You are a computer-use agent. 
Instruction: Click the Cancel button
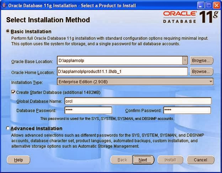tap(201, 160)
